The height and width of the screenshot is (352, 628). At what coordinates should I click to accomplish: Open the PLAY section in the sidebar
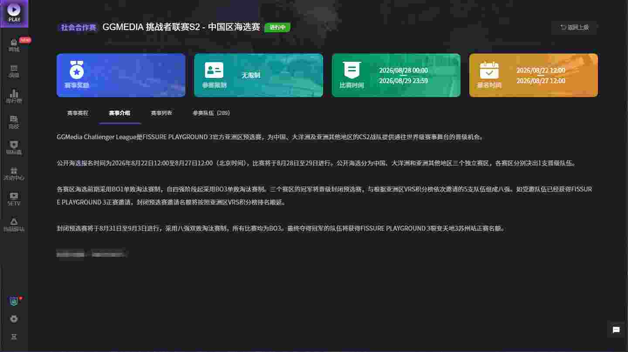pyautogui.click(x=14, y=13)
